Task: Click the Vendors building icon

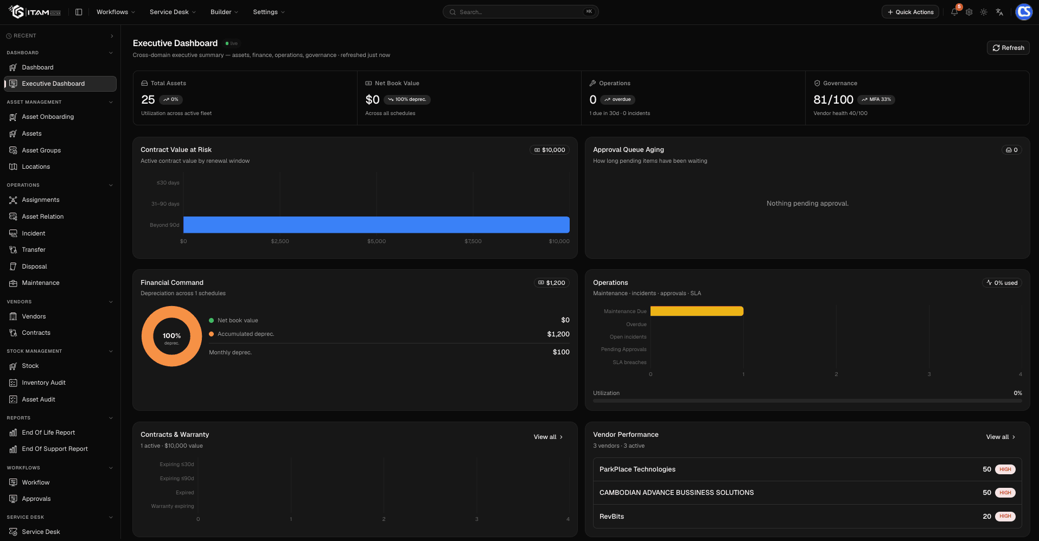Action: click(13, 316)
